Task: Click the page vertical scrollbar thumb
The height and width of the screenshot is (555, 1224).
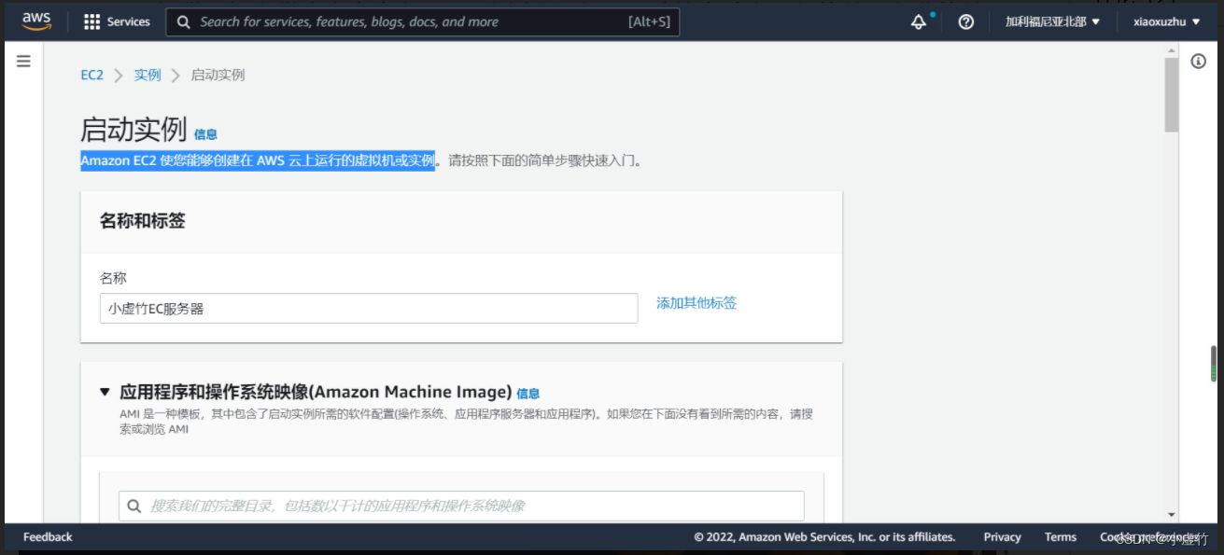Action: pyautogui.click(x=1171, y=95)
